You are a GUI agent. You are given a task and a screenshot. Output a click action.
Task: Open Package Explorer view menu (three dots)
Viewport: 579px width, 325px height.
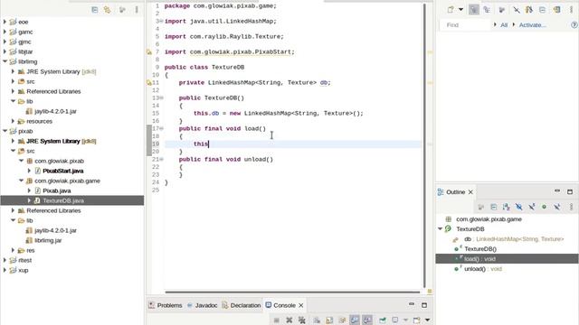[137, 10]
